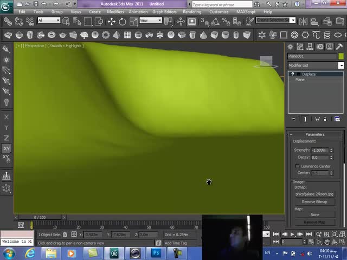This screenshot has height=260, width=347.
Task: Click the Bind to Space Warp icon
Action: (30, 22)
